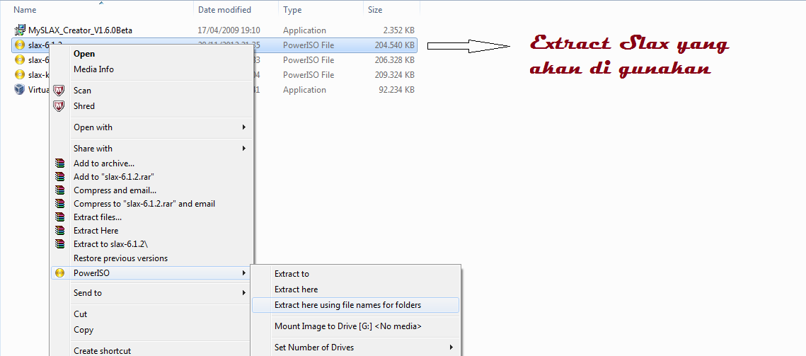Viewport: 806px width, 356px height.
Task: Click WinRAR icon beside Add to "slax-6.1.2.rar"
Action: [x=60, y=177]
